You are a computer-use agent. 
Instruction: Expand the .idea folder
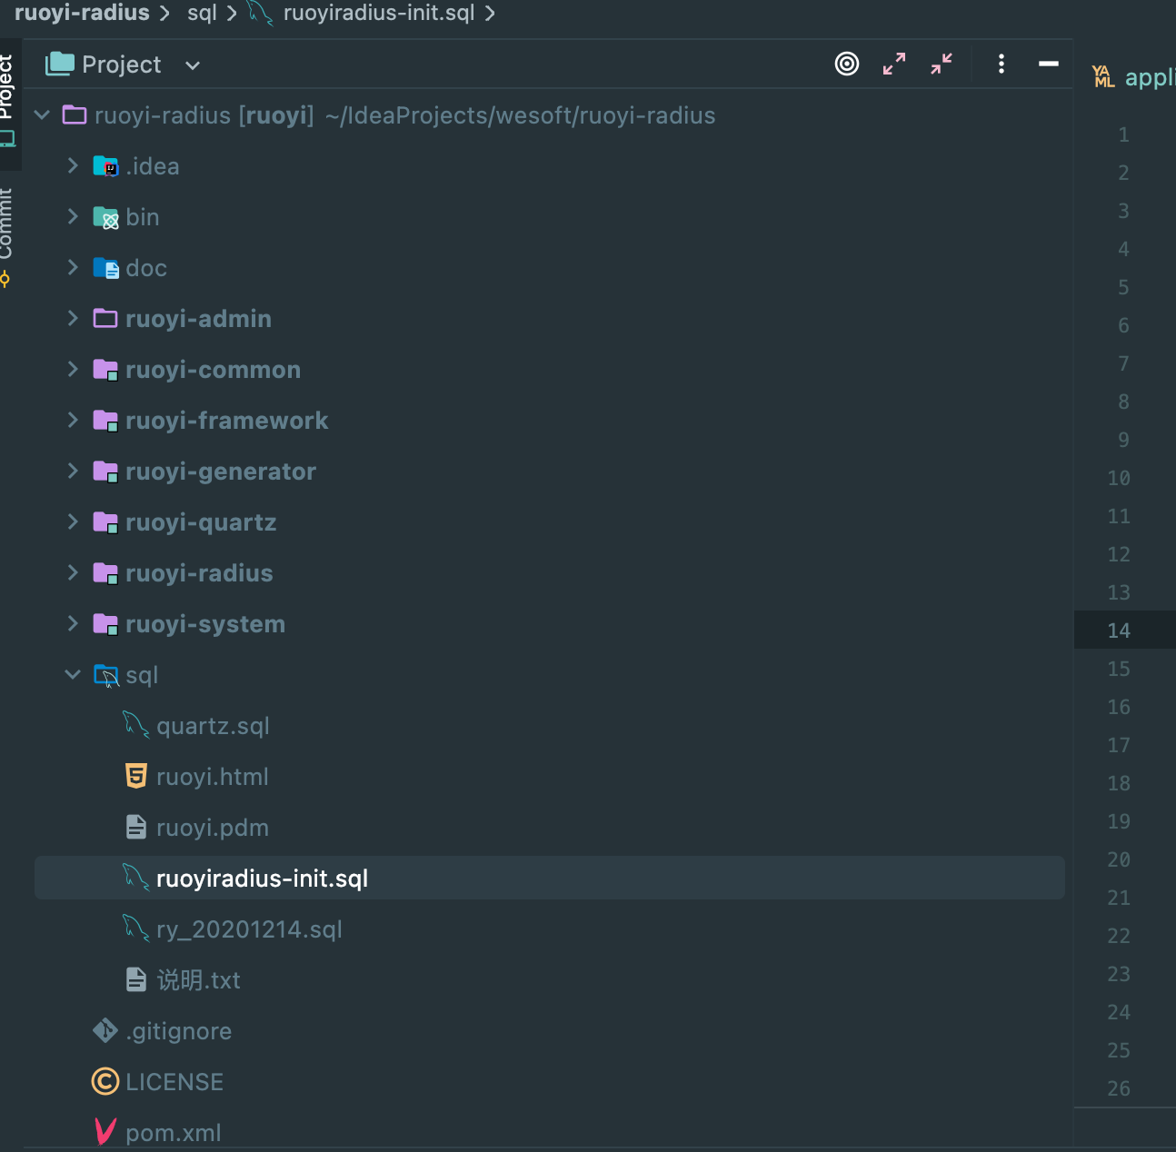73,165
